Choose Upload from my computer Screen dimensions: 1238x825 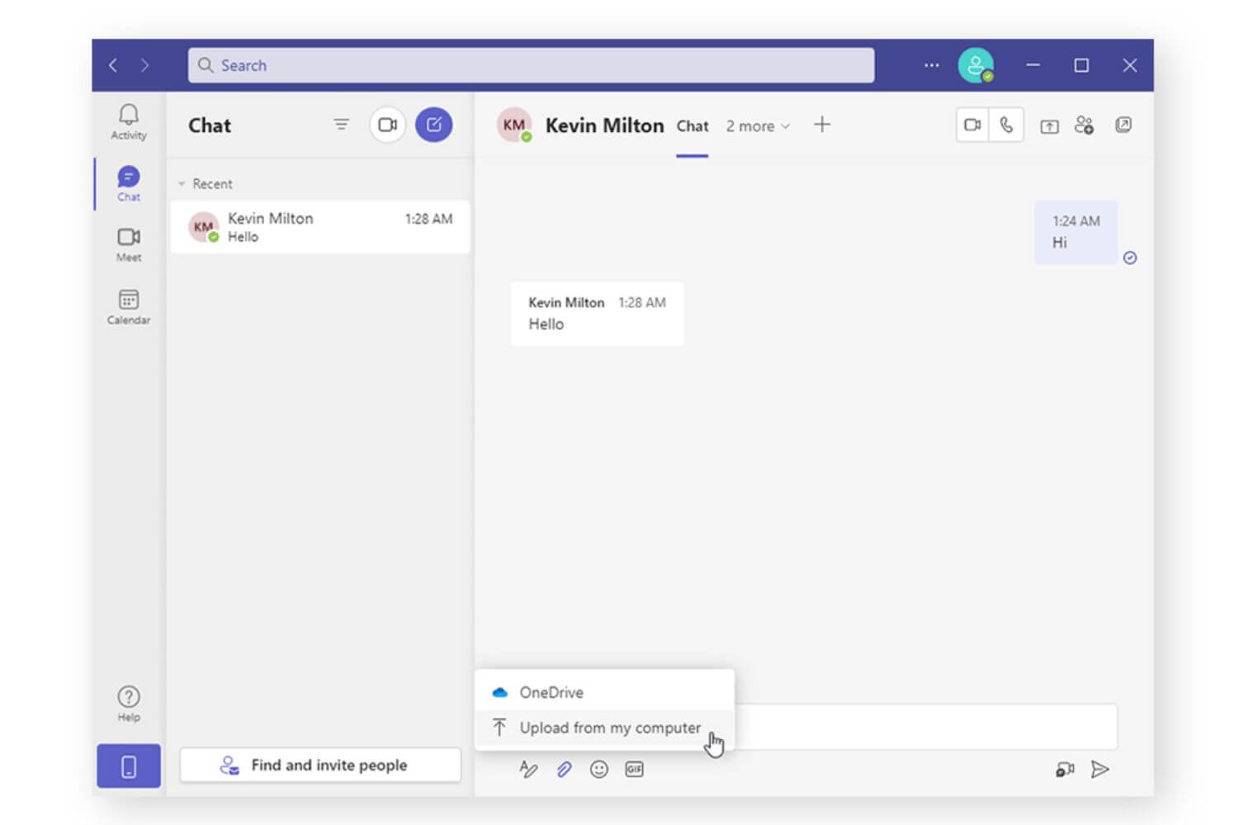tap(604, 728)
